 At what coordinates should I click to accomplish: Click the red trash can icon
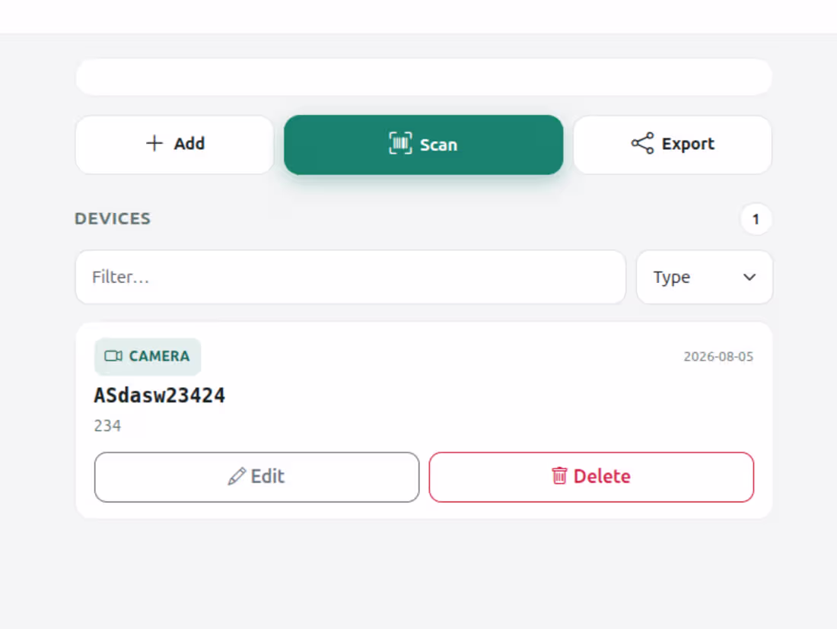coord(559,475)
